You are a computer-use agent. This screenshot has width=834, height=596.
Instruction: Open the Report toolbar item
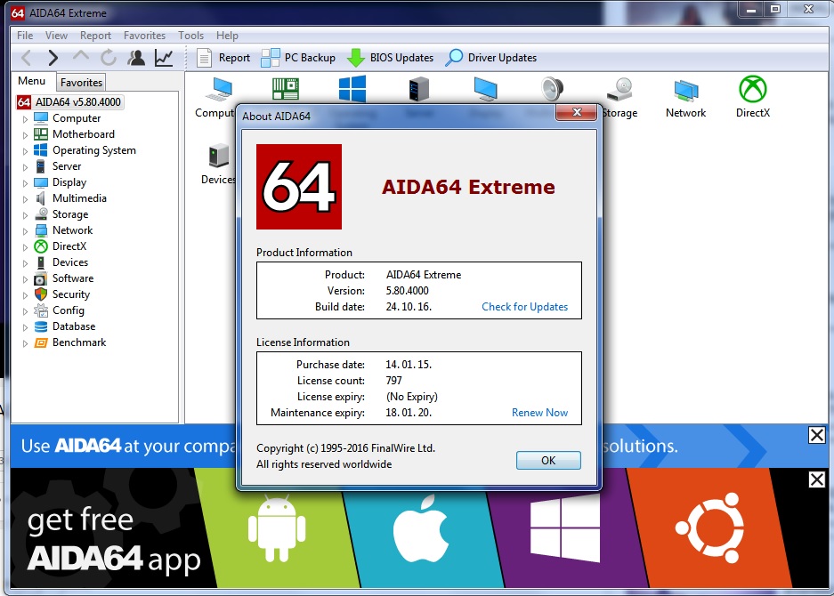[223, 58]
